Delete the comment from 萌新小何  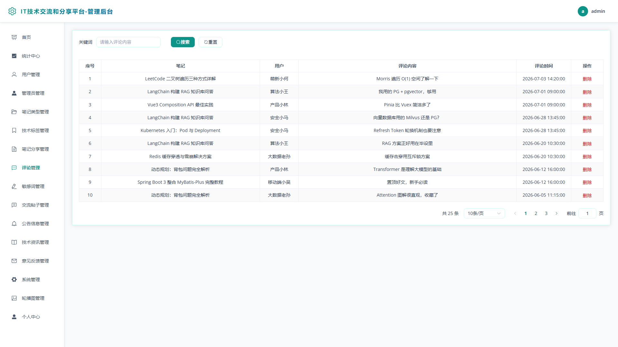pyautogui.click(x=587, y=79)
